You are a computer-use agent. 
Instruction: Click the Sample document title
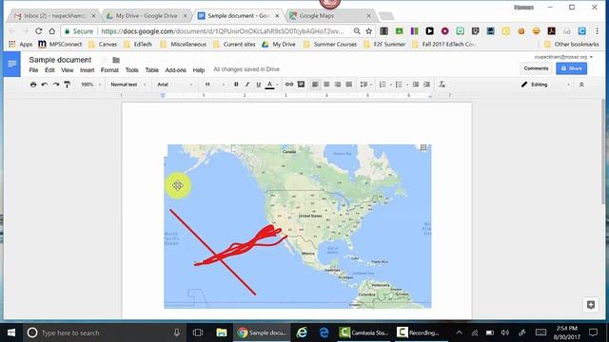click(60, 60)
